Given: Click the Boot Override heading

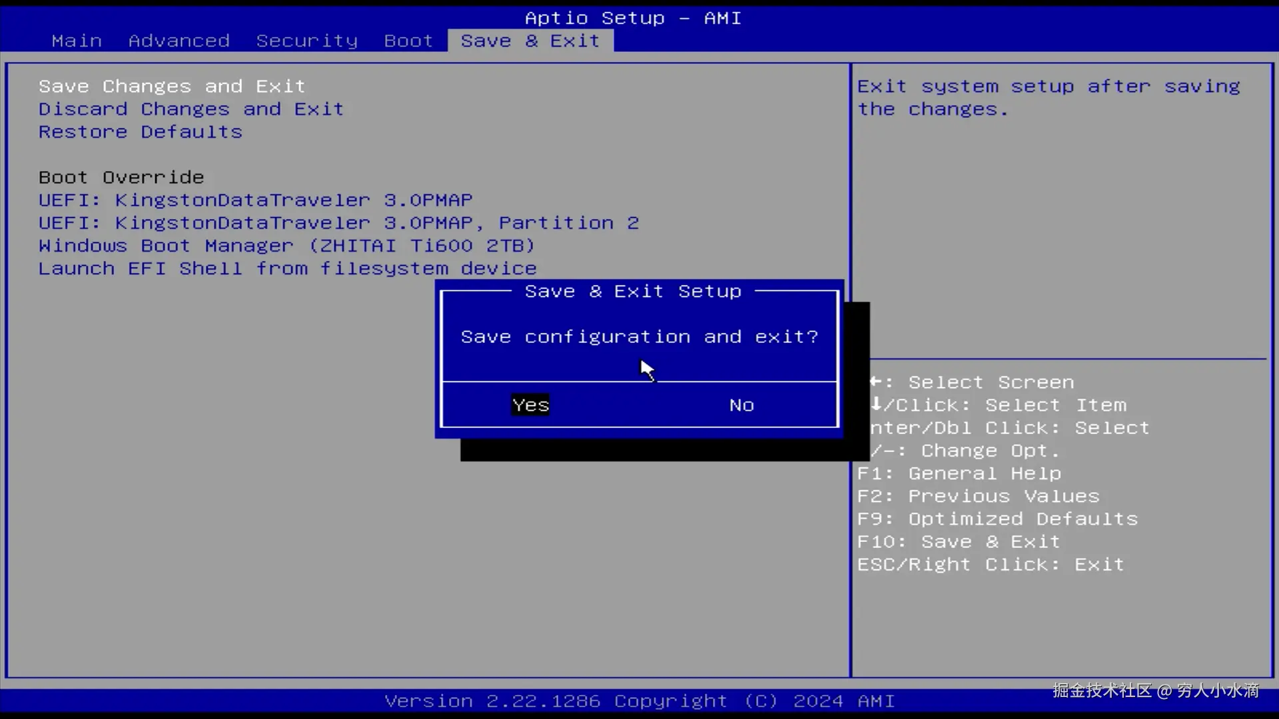Looking at the screenshot, I should (121, 178).
